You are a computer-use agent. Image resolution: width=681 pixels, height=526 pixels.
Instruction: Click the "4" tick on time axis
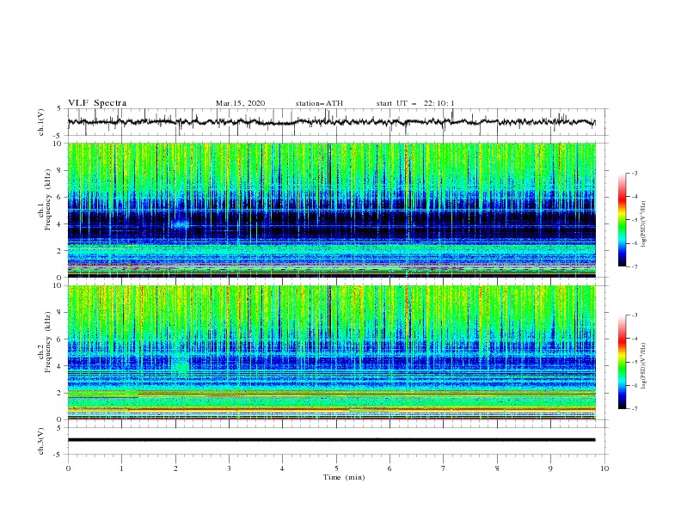click(282, 468)
